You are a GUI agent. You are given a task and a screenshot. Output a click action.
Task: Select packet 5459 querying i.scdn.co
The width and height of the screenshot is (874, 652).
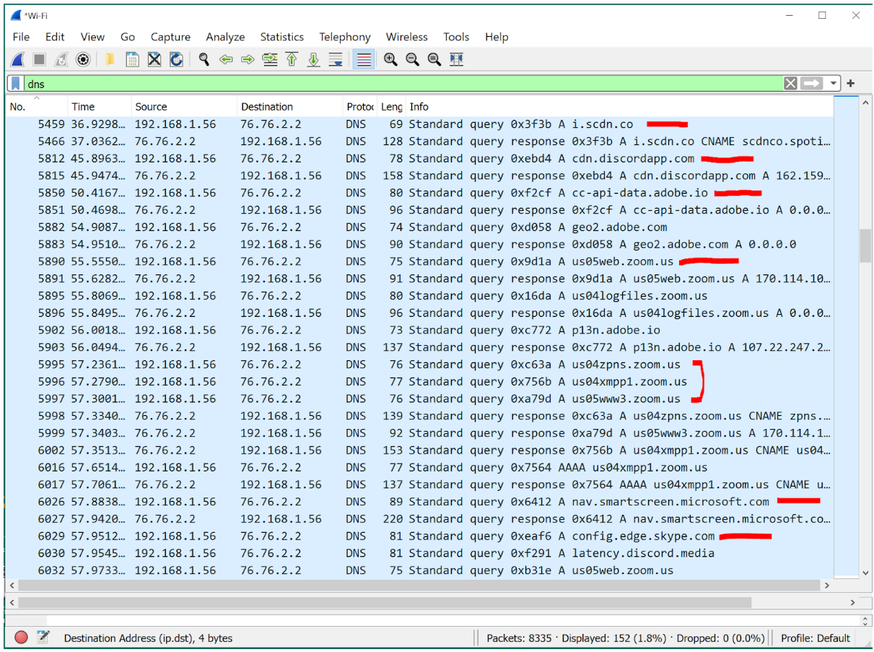[x=420, y=124]
